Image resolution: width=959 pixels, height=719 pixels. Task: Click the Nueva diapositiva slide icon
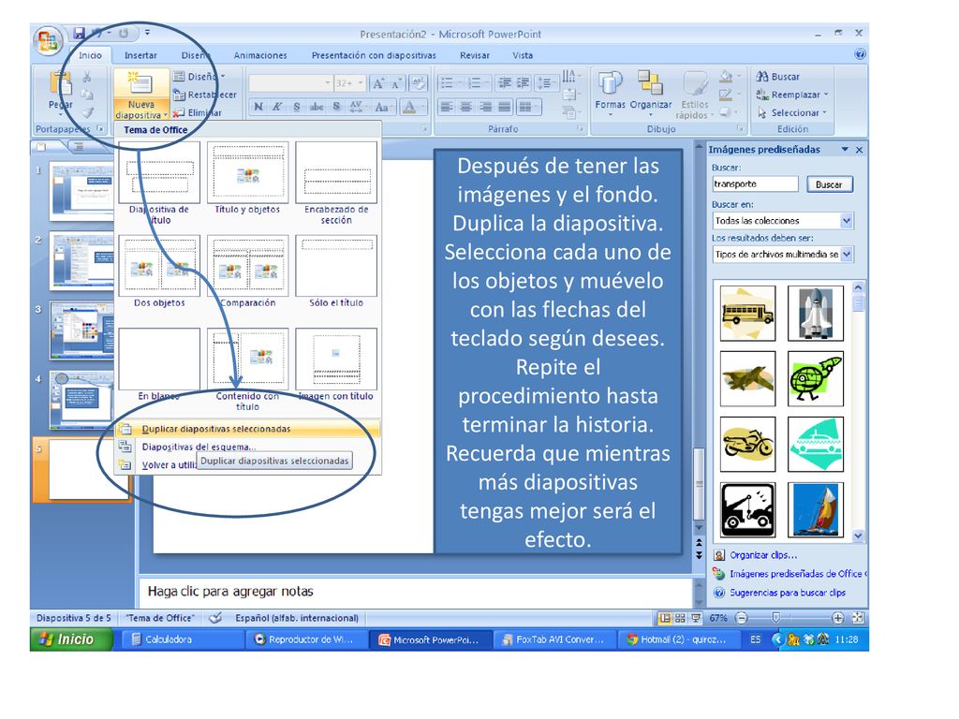(x=140, y=83)
